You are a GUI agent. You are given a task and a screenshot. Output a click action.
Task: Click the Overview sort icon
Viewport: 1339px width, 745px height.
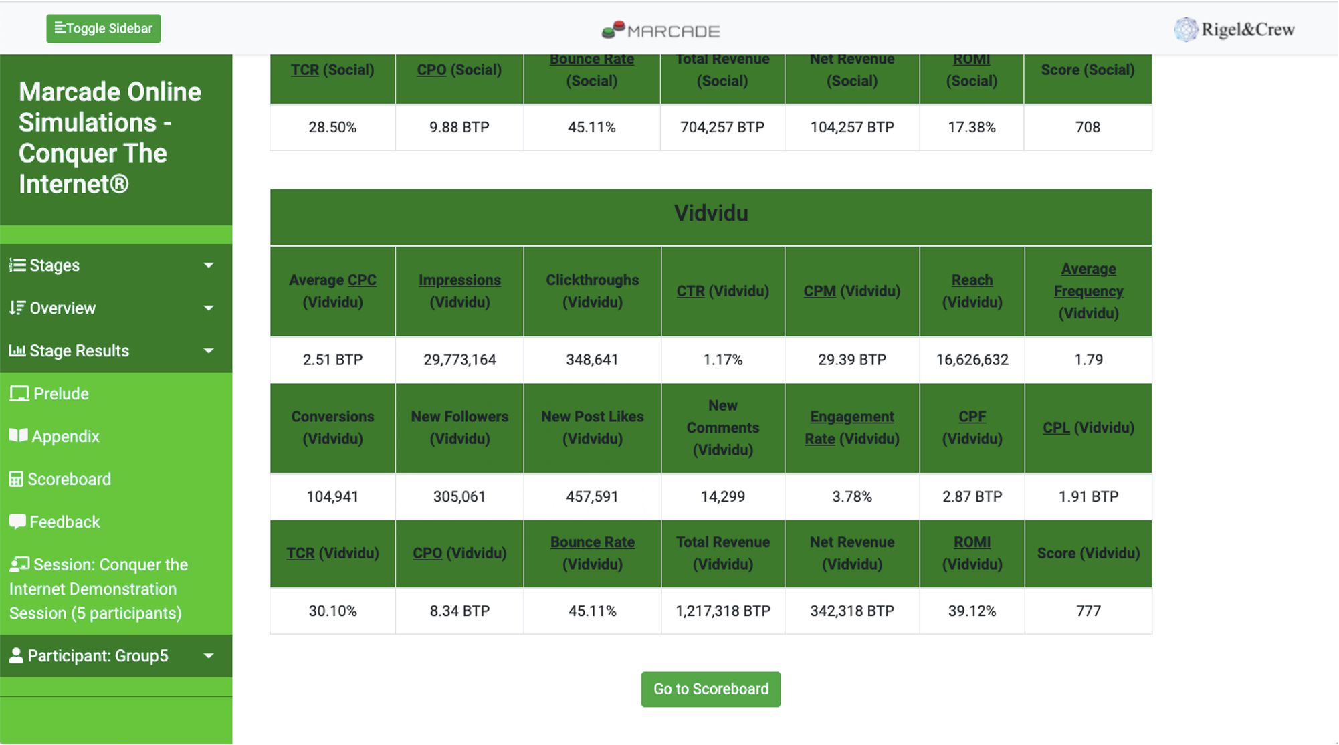tap(17, 308)
